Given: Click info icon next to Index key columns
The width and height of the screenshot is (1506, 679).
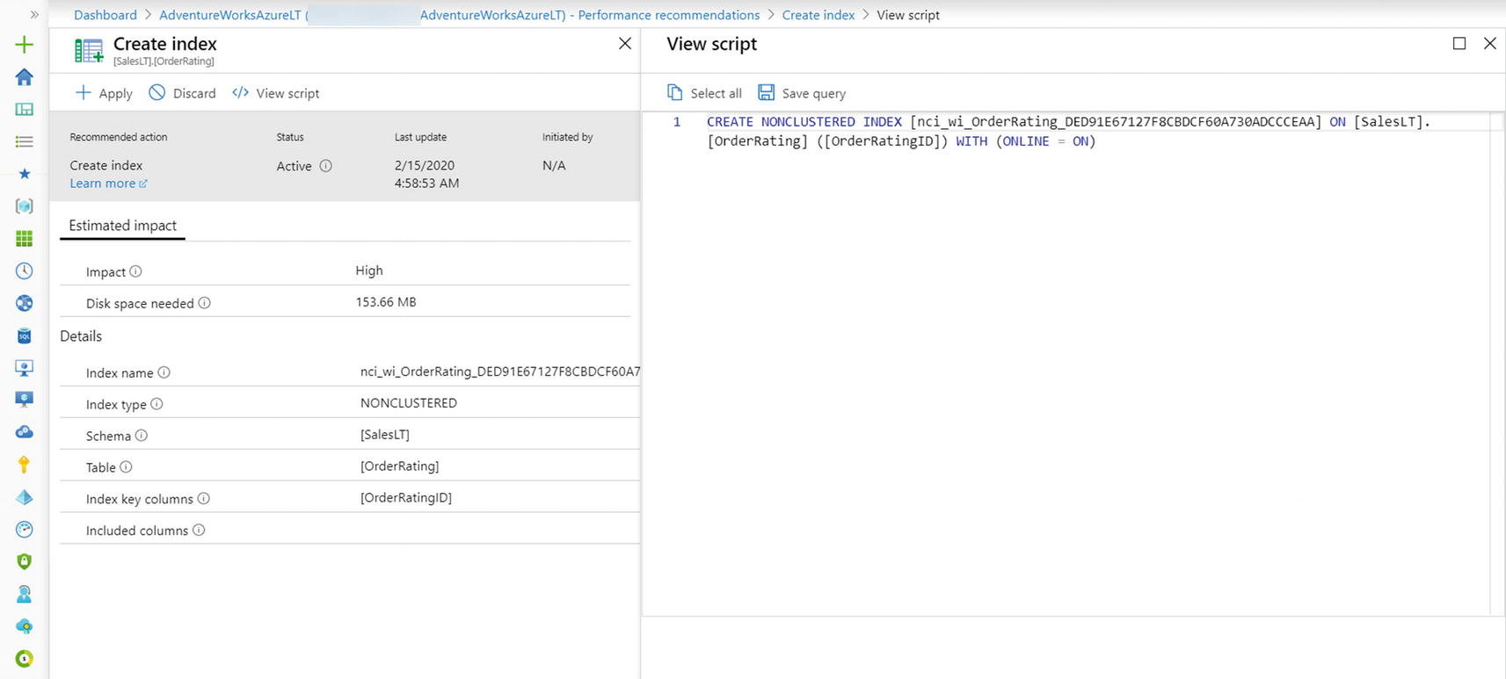Looking at the screenshot, I should tap(203, 499).
